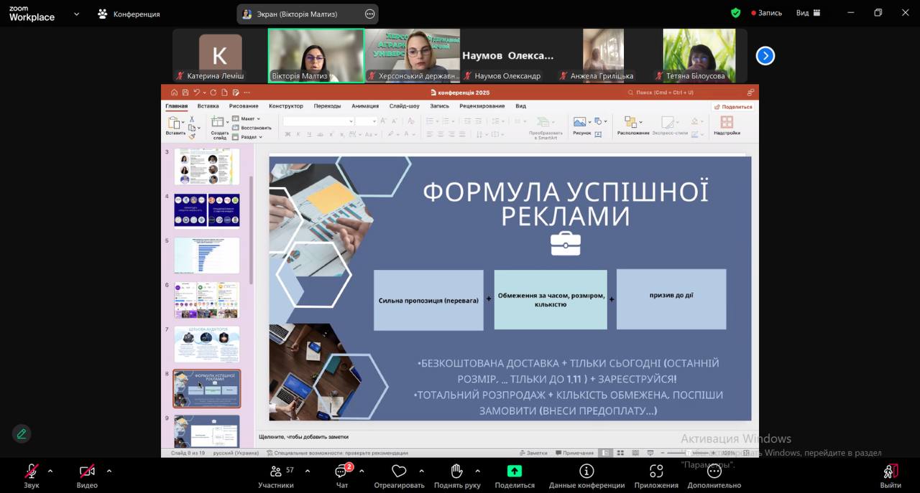Click the slide title ФОРМУЛА УСПІШНОЇ РЕКЛАМИ
The image size is (920, 493).
pyautogui.click(x=566, y=204)
